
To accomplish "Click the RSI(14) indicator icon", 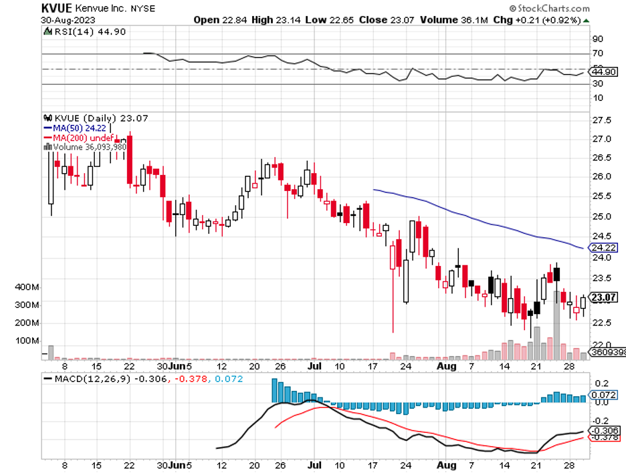I will tap(47, 31).
